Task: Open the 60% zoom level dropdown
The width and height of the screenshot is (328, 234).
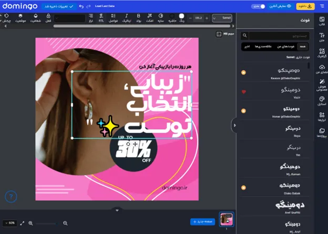Action: (x=9, y=223)
